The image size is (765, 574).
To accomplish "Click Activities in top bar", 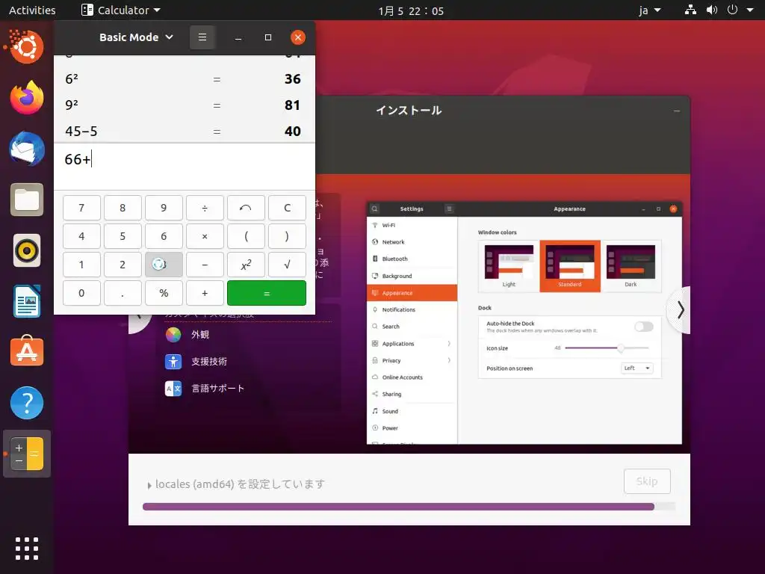I will click(x=32, y=10).
